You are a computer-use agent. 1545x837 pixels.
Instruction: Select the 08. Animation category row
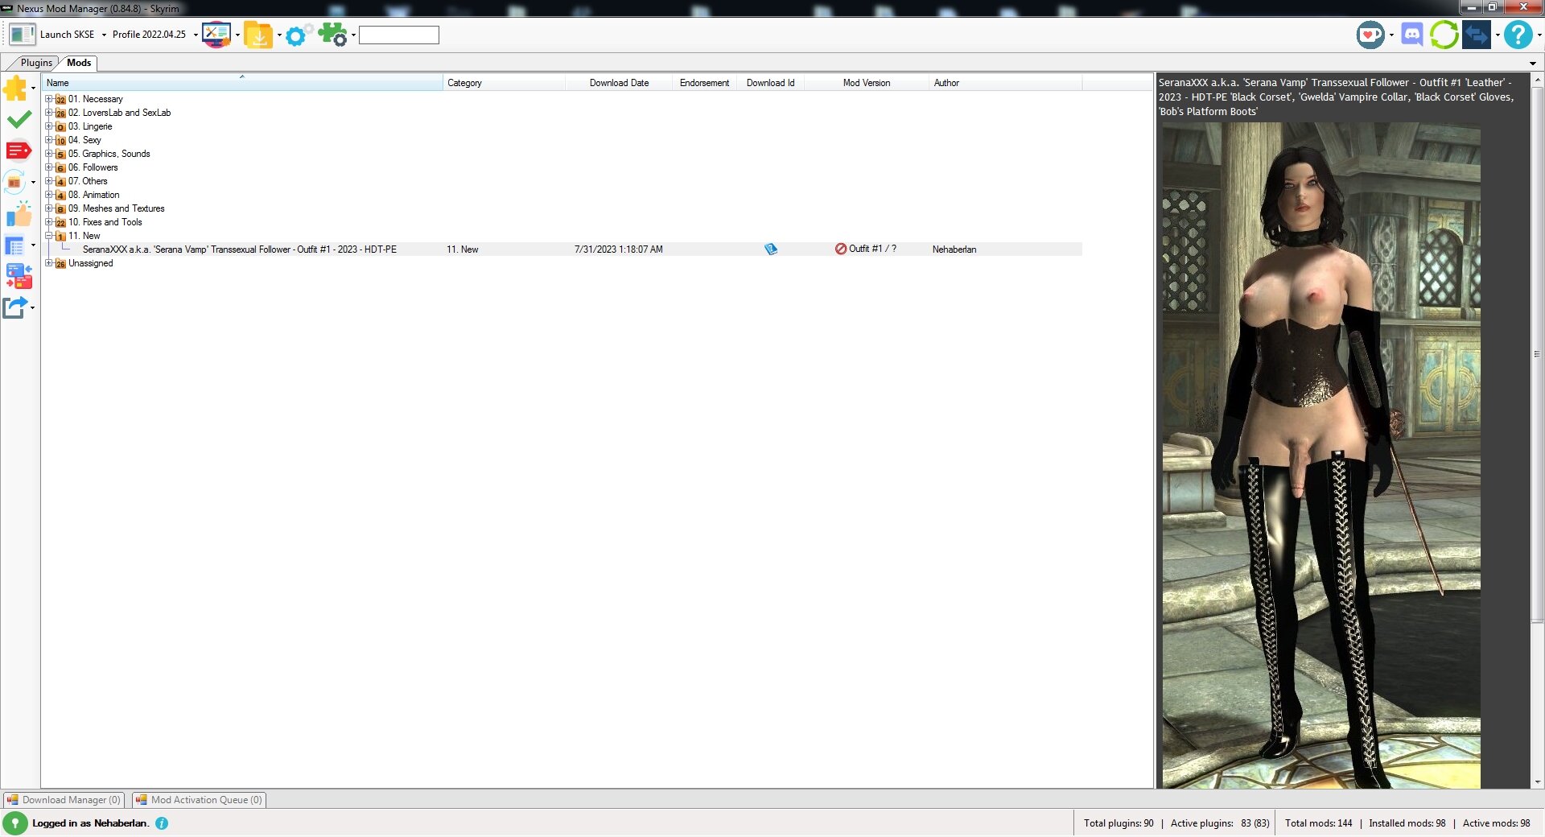(93, 195)
